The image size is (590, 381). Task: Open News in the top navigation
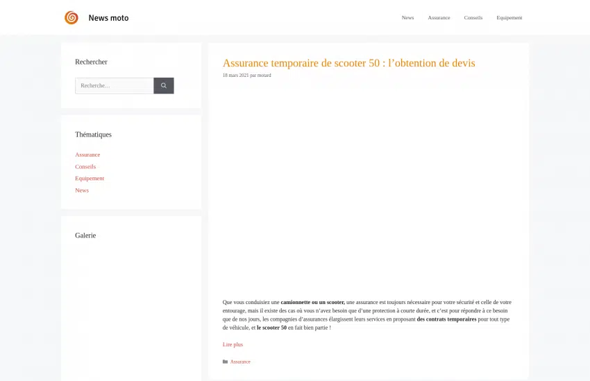point(407,17)
